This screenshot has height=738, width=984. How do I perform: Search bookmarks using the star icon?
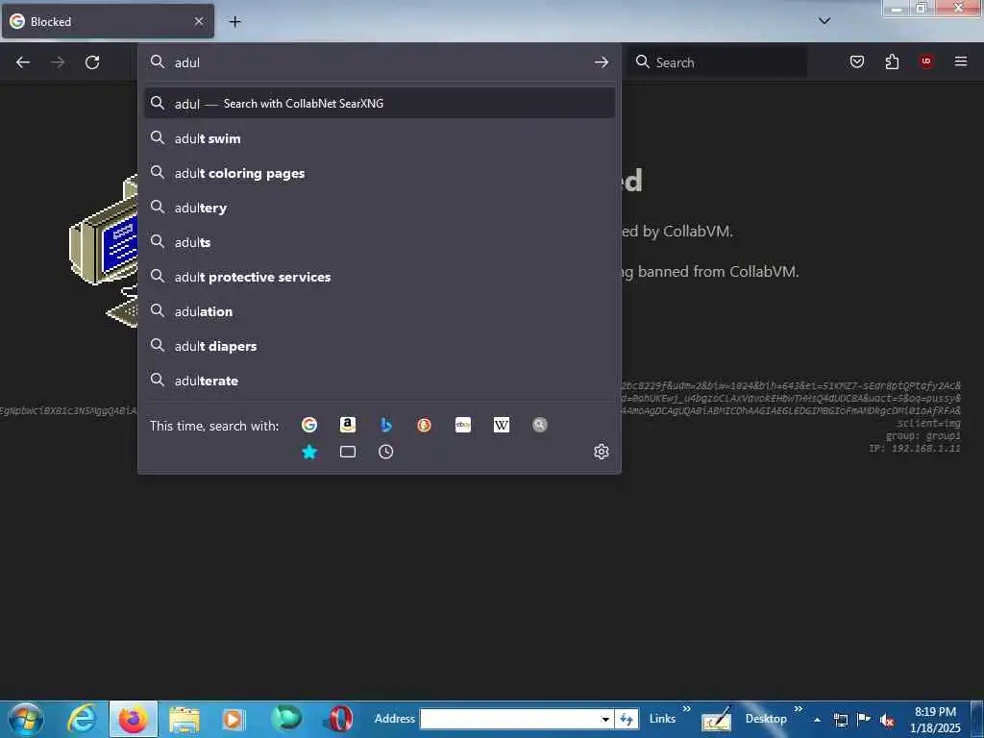pos(309,452)
